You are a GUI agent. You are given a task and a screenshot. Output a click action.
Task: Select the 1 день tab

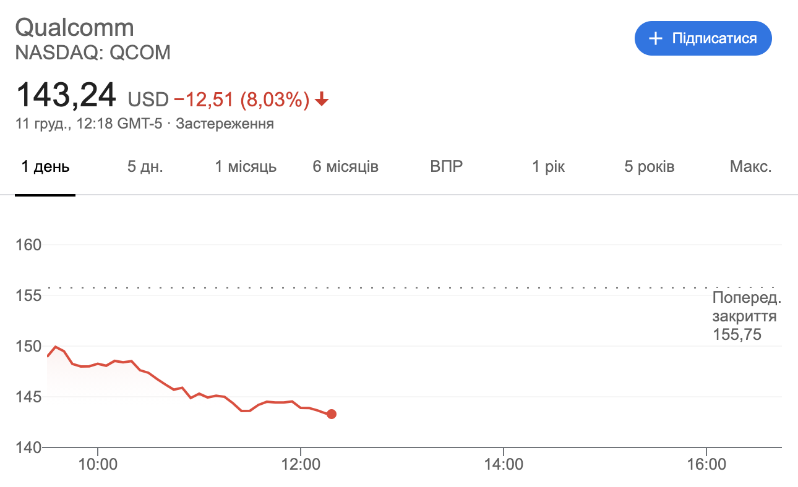click(45, 167)
